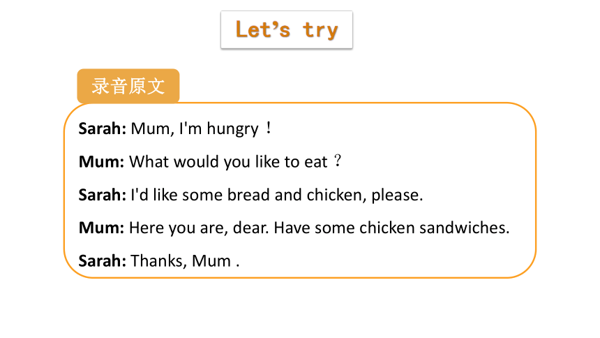The width and height of the screenshot is (600, 338).
Task: Click the question mark after "eat"
Action: pos(338,161)
